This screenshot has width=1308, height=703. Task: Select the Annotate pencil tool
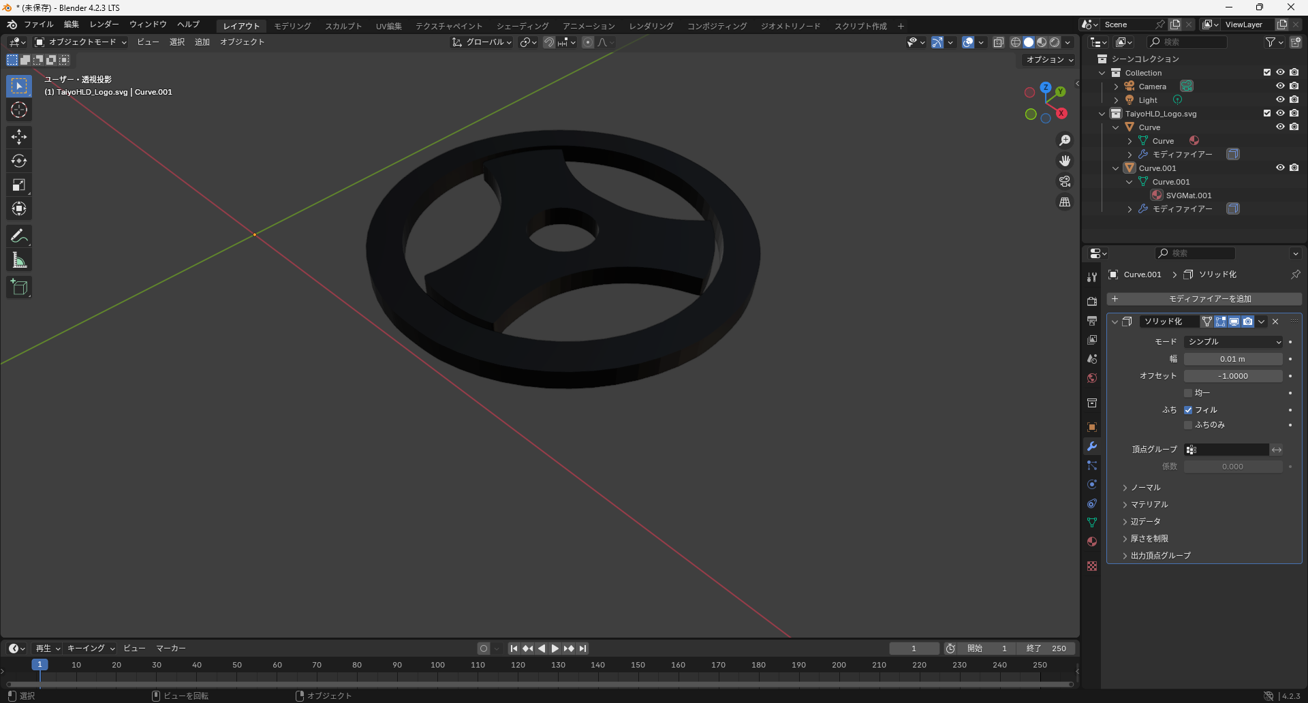pos(19,236)
